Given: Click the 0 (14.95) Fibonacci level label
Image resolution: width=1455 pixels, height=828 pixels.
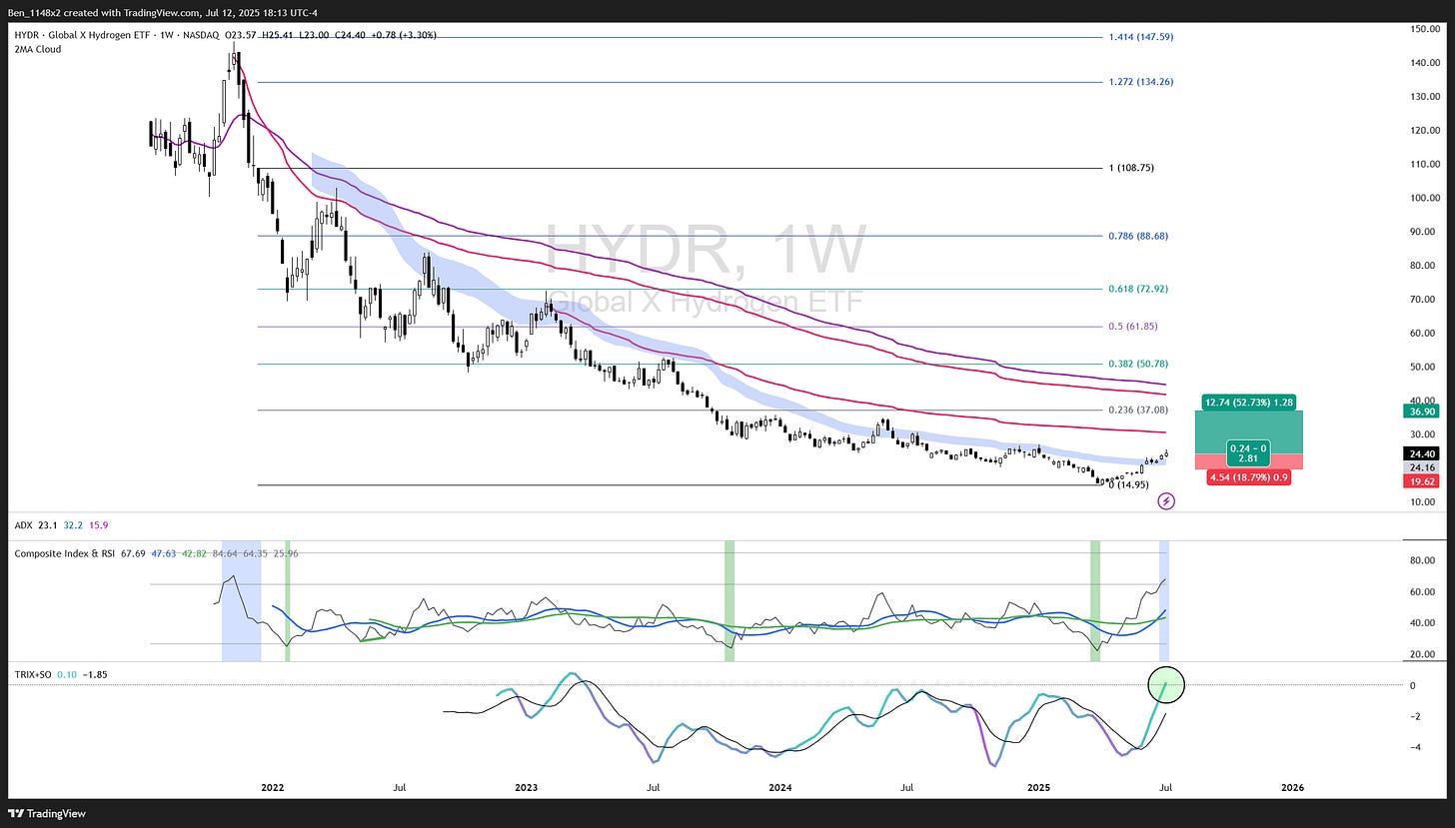Looking at the screenshot, I should point(1129,484).
